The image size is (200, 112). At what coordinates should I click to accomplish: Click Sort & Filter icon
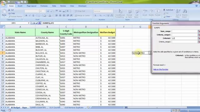[x=178, y=12]
